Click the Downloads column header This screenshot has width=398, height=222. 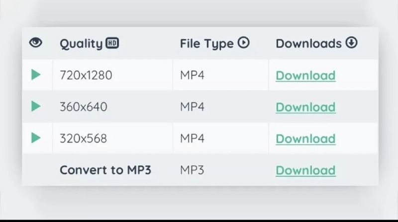tap(308, 43)
